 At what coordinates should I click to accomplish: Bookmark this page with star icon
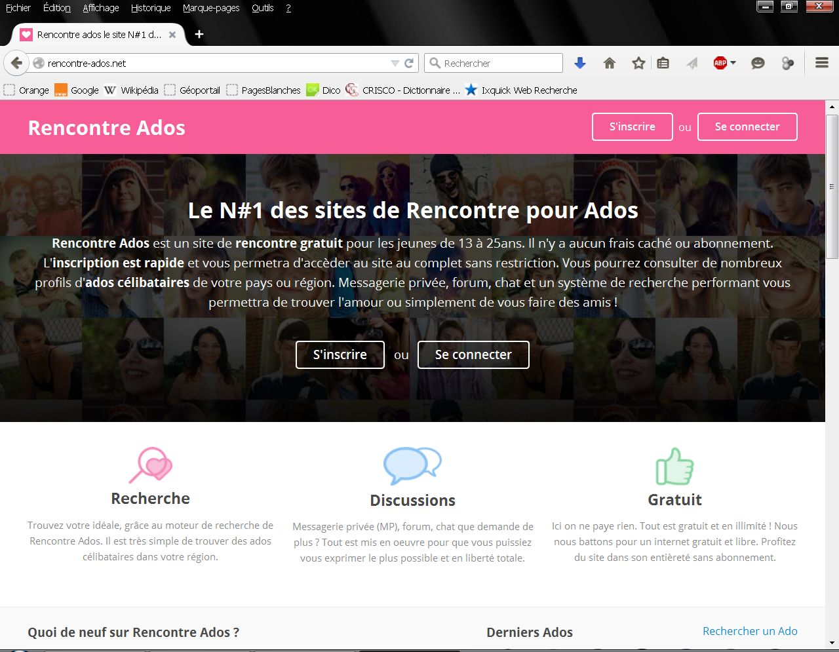coord(638,63)
